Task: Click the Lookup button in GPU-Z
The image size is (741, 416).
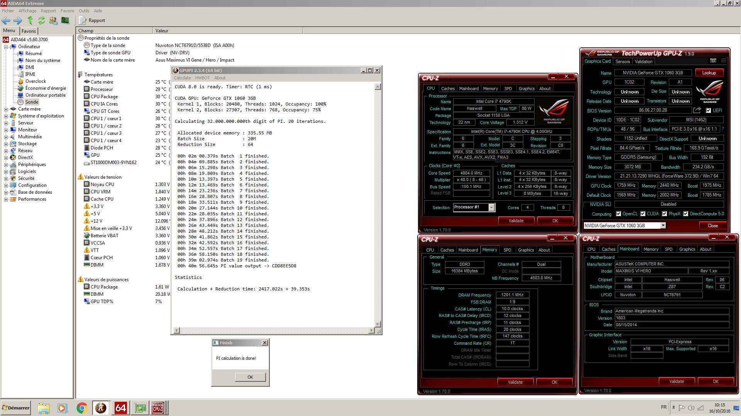Action: [x=709, y=73]
